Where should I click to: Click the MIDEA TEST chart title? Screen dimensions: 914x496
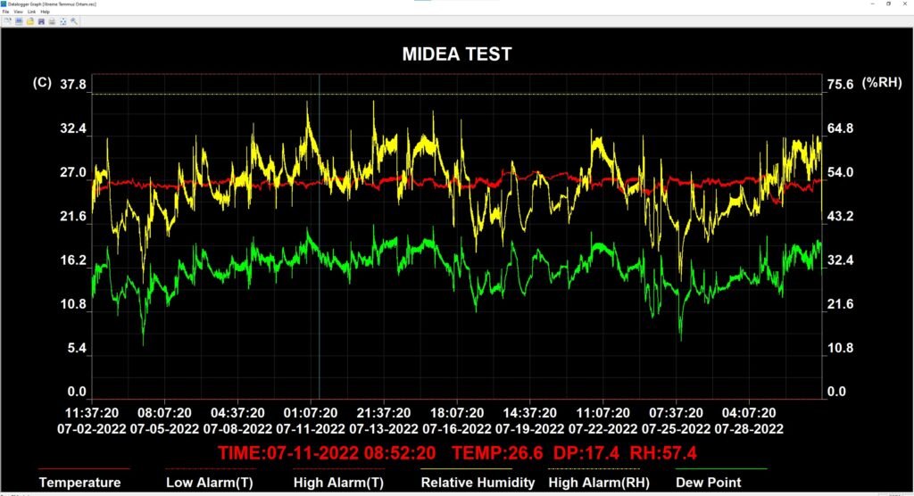457,54
